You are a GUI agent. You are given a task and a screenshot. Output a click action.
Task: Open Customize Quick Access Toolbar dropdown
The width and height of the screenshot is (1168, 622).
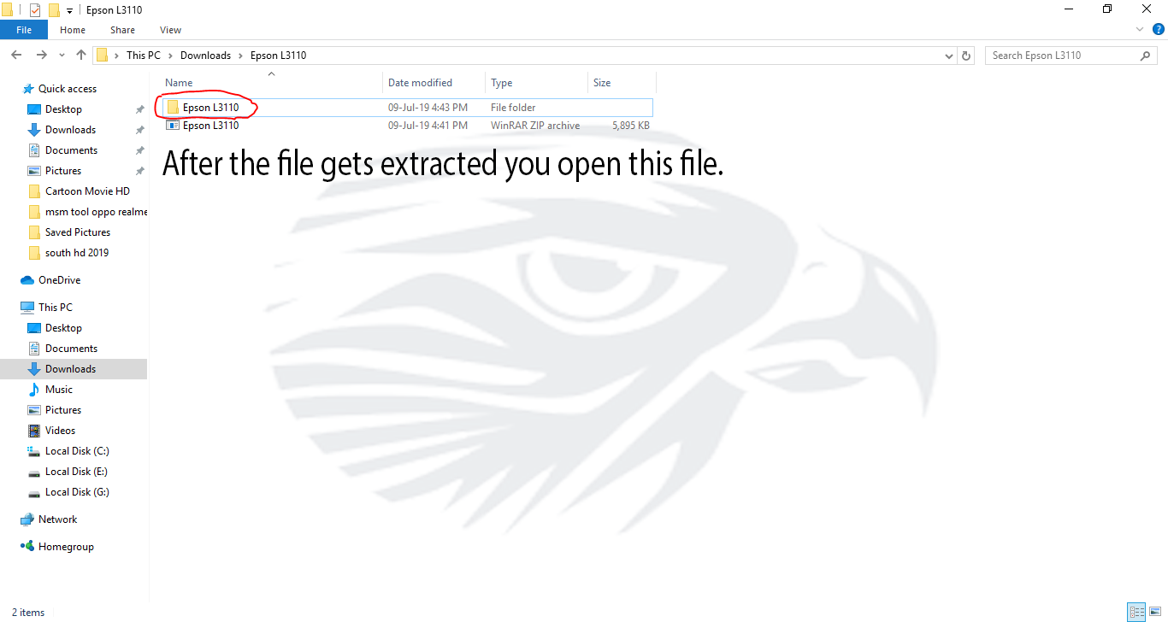tap(69, 10)
